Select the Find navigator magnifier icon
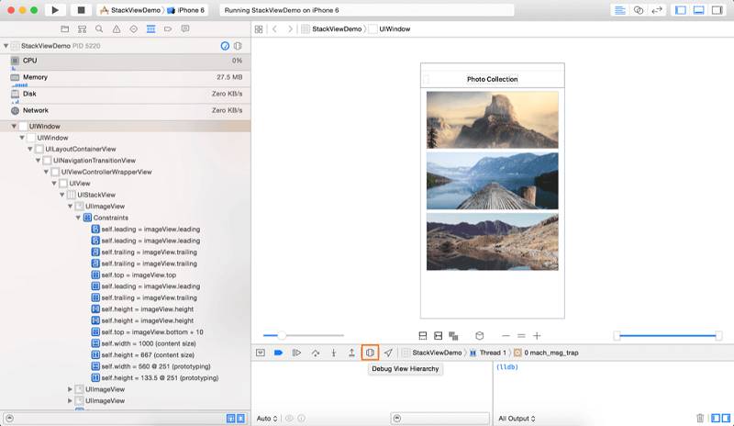The height and width of the screenshot is (426, 734). (99, 29)
